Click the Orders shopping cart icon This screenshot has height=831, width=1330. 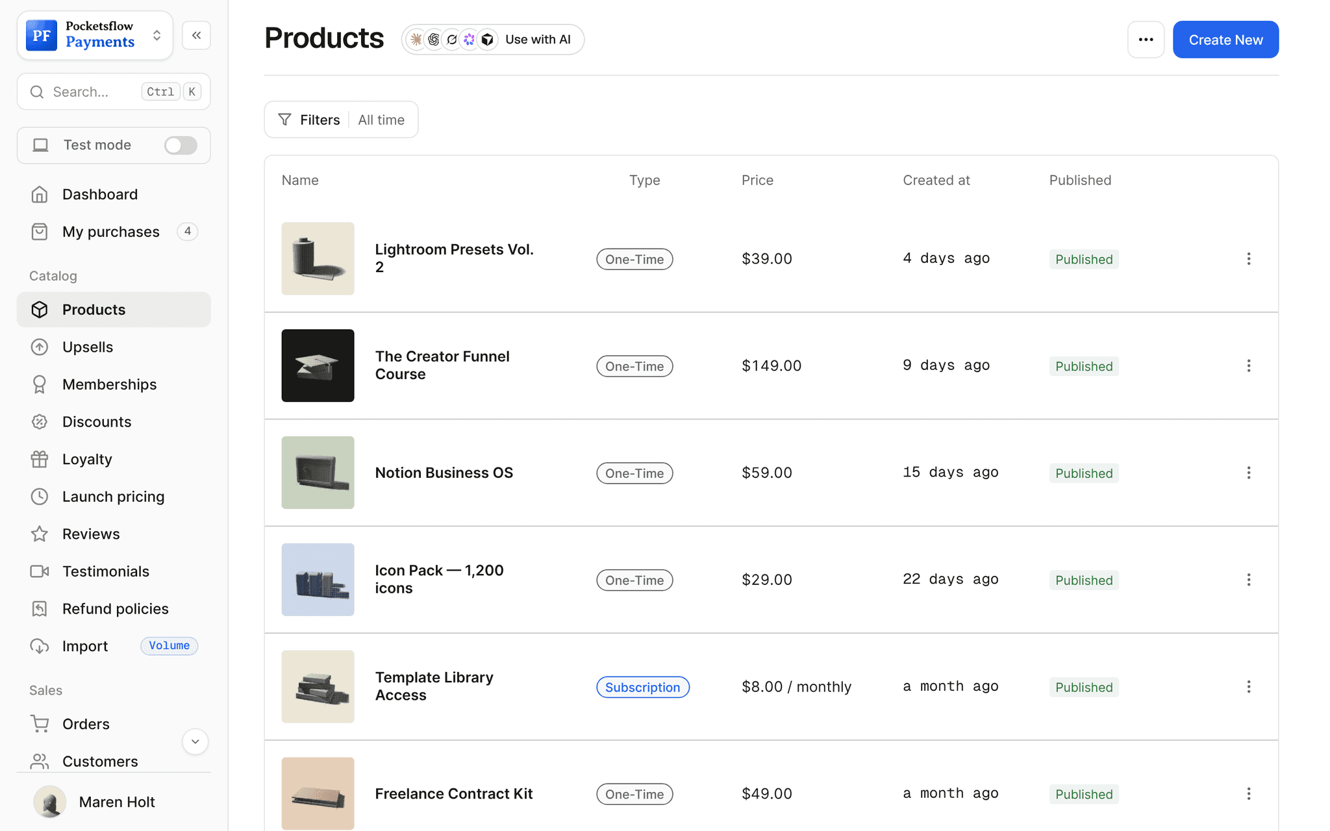coord(40,724)
